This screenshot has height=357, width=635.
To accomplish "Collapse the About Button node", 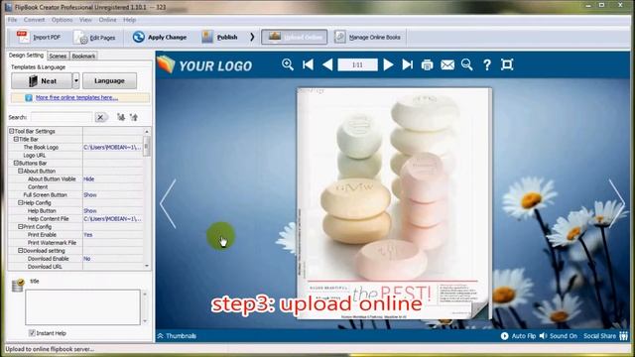I will [x=20, y=171].
